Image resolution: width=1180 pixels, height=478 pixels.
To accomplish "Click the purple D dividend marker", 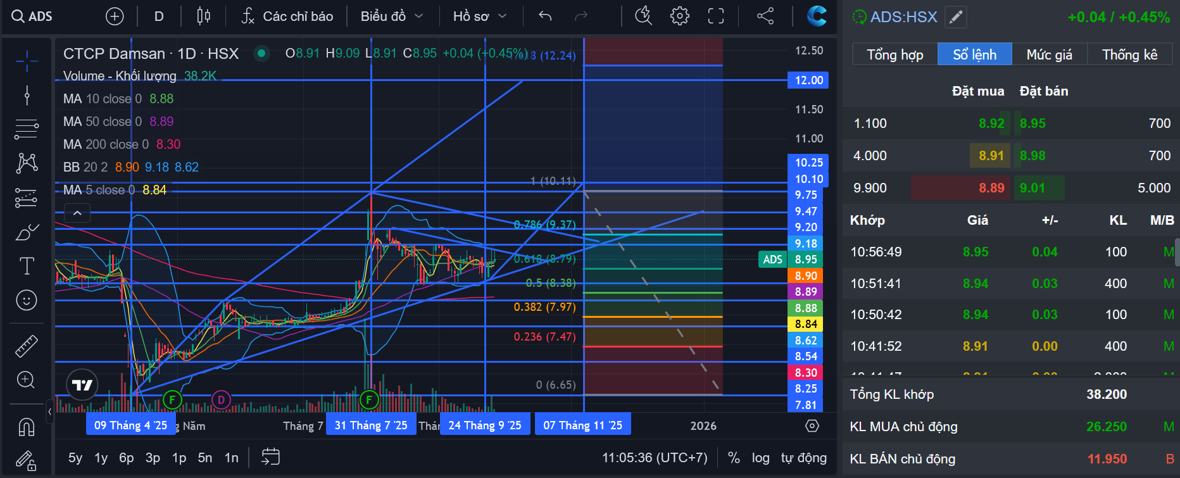I will [x=221, y=399].
